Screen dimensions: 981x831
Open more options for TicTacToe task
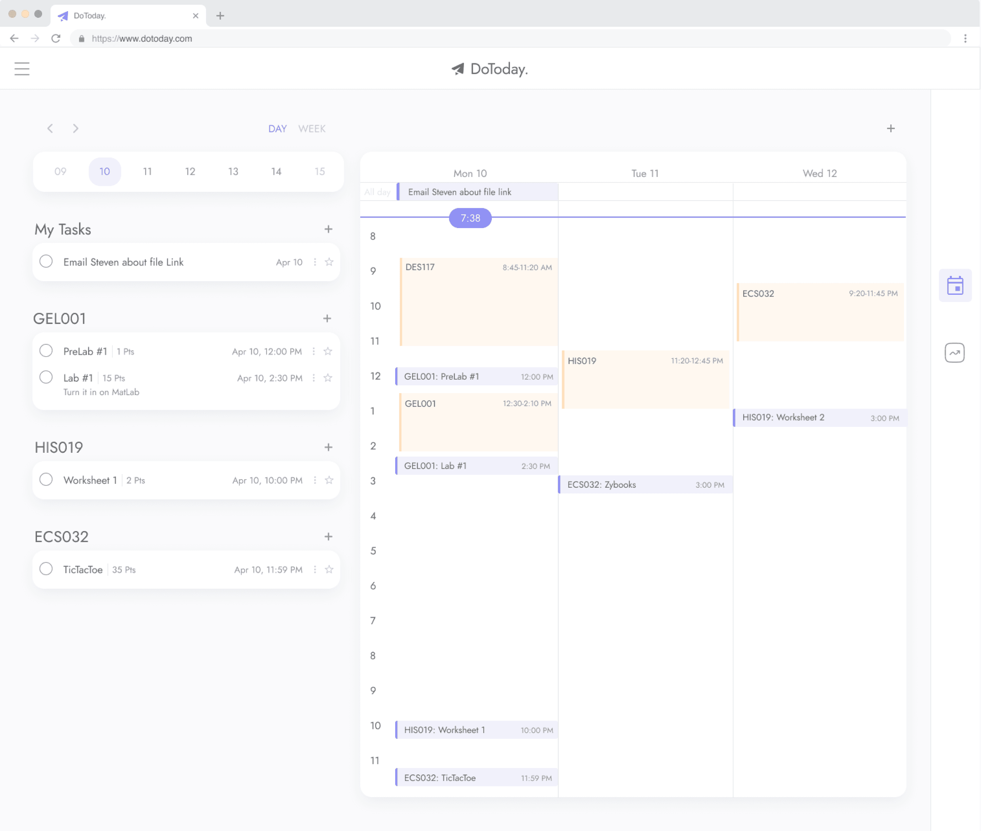[315, 570]
